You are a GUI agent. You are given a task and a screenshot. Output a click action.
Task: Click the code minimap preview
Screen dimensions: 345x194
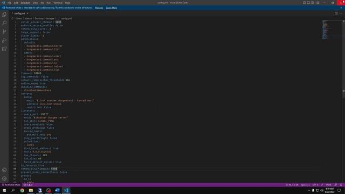(332, 30)
